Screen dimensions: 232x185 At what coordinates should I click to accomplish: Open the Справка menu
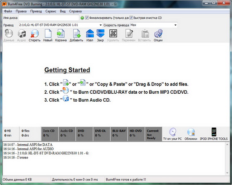[x=75, y=11]
